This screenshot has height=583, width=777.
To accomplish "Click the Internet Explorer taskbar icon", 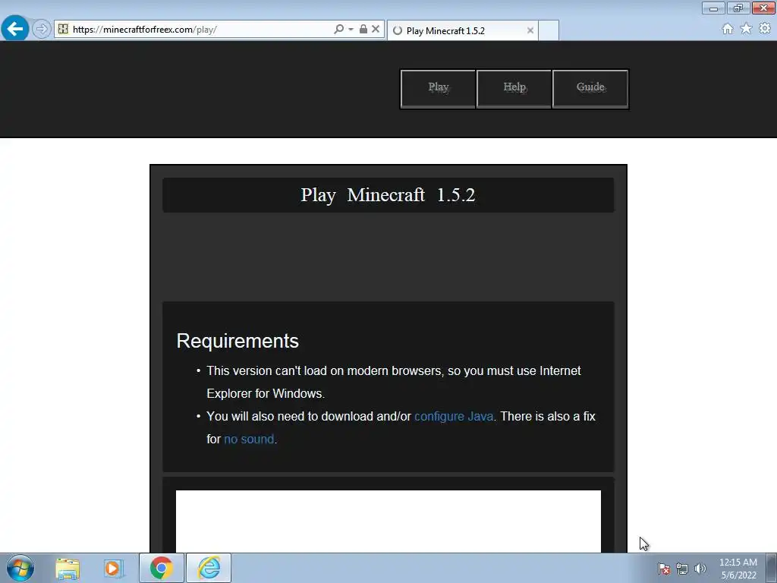I will [209, 568].
